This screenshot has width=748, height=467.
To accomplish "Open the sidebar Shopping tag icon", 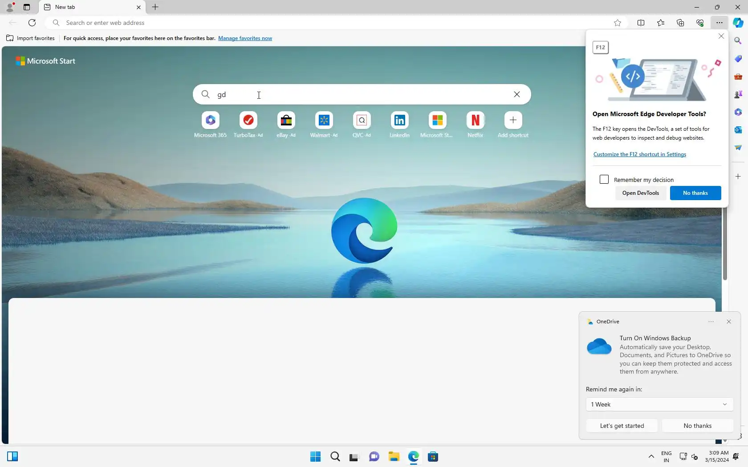I will (x=738, y=59).
